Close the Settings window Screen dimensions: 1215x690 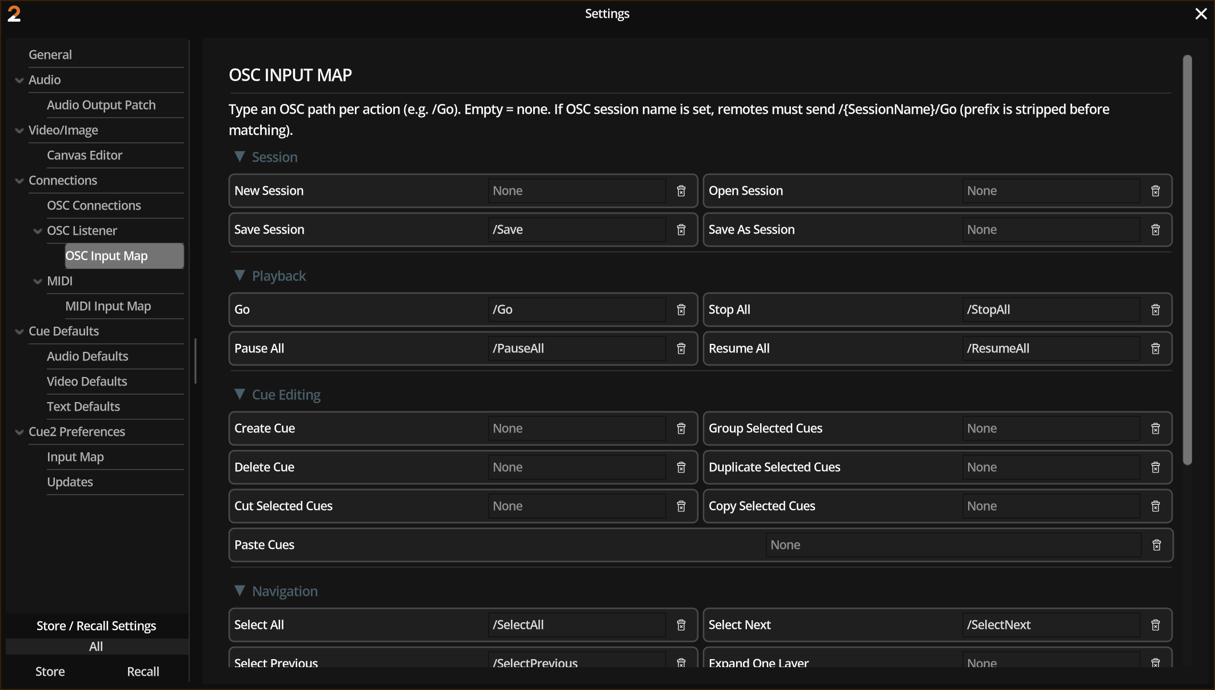coord(1201,14)
